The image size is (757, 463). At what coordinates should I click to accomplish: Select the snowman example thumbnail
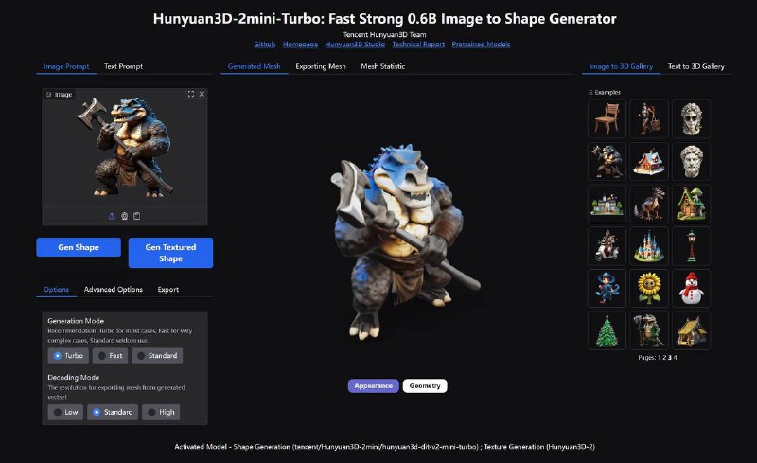(x=691, y=288)
